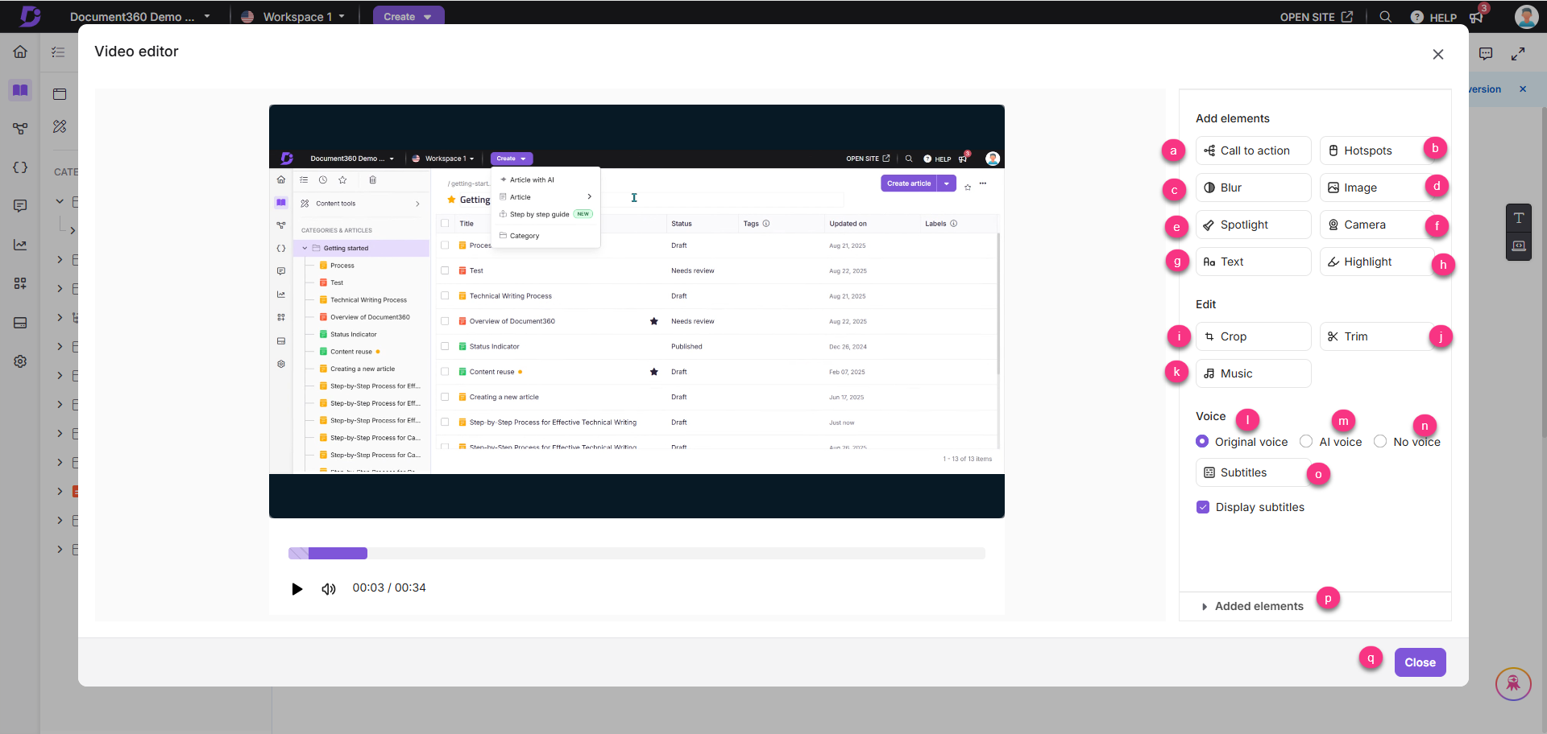Dismiss the version banner with its x
This screenshot has height=734, width=1547.
pyautogui.click(x=1523, y=89)
